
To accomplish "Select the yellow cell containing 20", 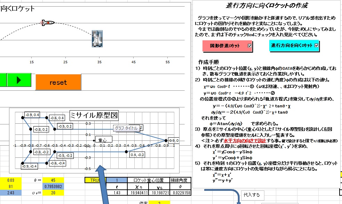I will (x=53, y=193).
